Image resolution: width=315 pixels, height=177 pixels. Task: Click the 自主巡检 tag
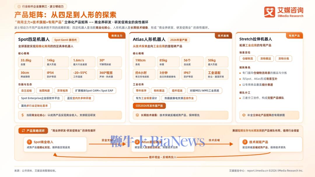point(27,91)
